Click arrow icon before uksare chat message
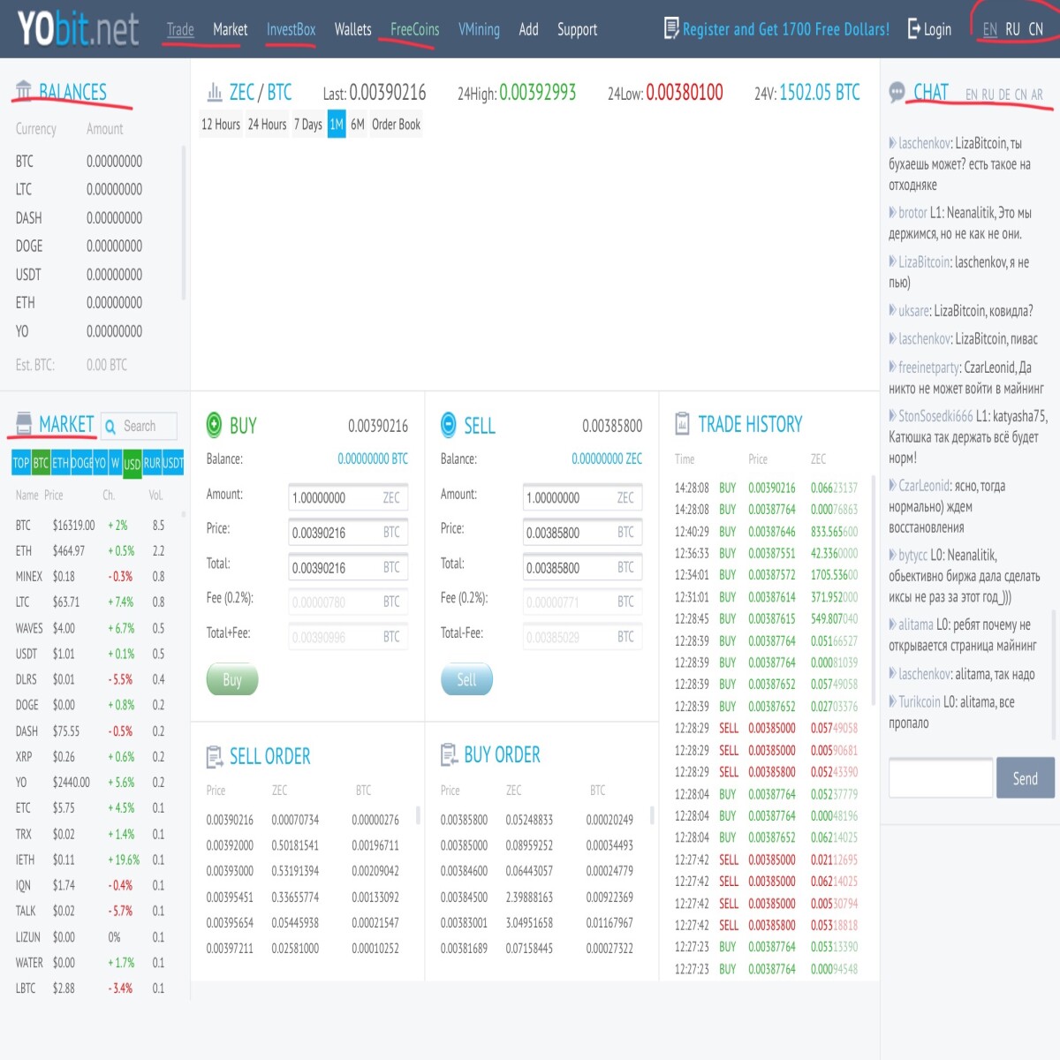The image size is (1060, 1060). pyautogui.click(x=892, y=311)
